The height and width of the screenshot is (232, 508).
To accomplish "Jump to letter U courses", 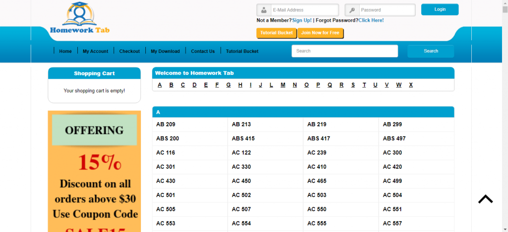I will click(x=375, y=85).
